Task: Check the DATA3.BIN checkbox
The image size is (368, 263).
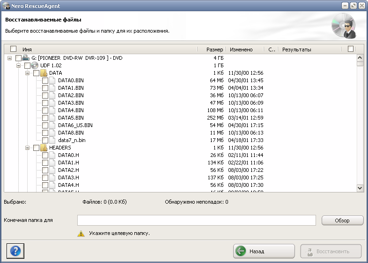Action: 45,103
